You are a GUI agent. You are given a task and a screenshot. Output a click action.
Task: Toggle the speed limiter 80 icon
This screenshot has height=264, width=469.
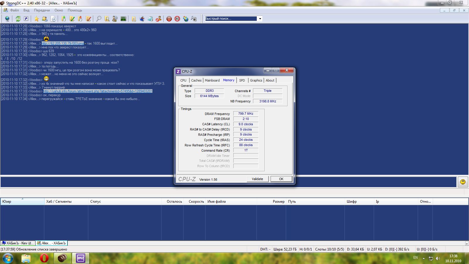pos(177,19)
